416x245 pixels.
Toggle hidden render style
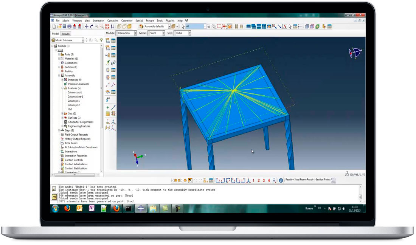[x=124, y=26]
